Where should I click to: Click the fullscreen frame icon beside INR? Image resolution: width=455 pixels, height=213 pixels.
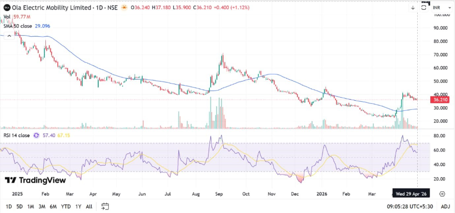424,7
